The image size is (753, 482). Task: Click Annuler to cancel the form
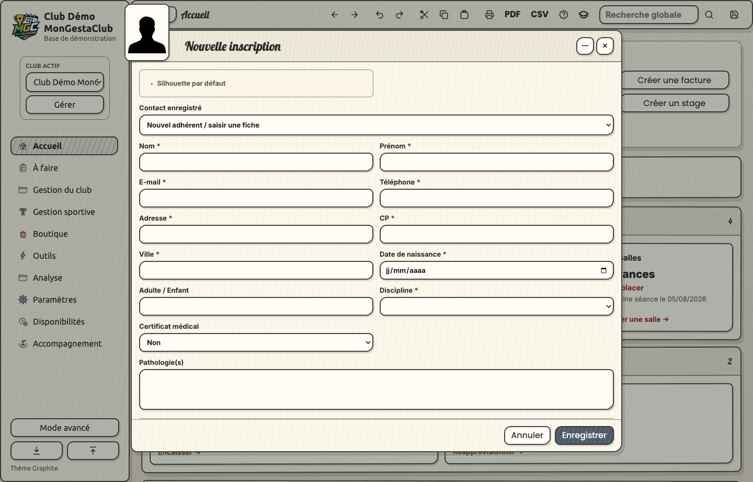coord(527,435)
